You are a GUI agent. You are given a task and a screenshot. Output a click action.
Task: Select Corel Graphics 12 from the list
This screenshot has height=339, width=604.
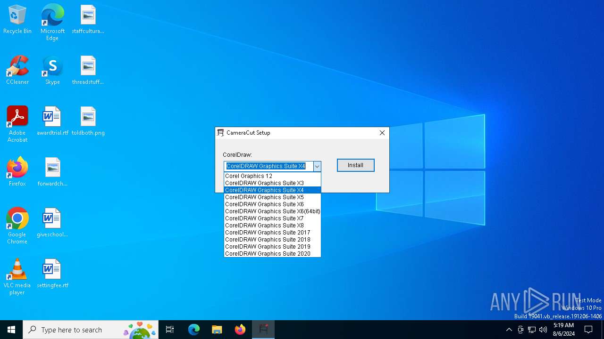point(272,176)
